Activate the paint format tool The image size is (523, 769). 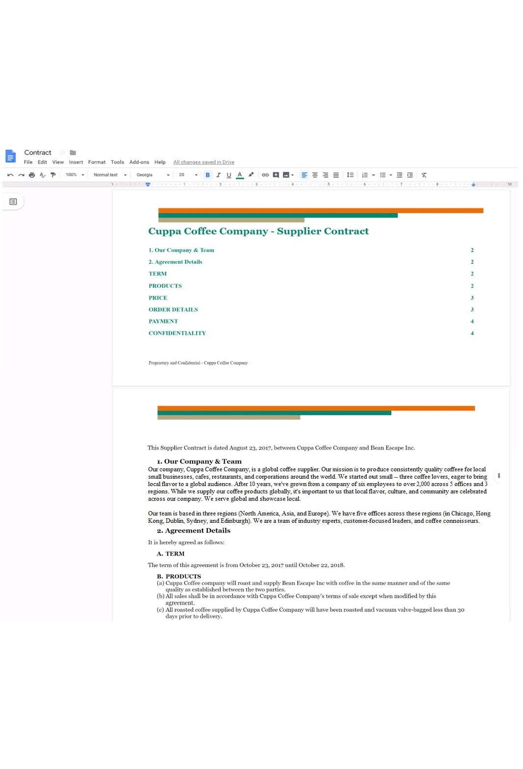(x=53, y=175)
